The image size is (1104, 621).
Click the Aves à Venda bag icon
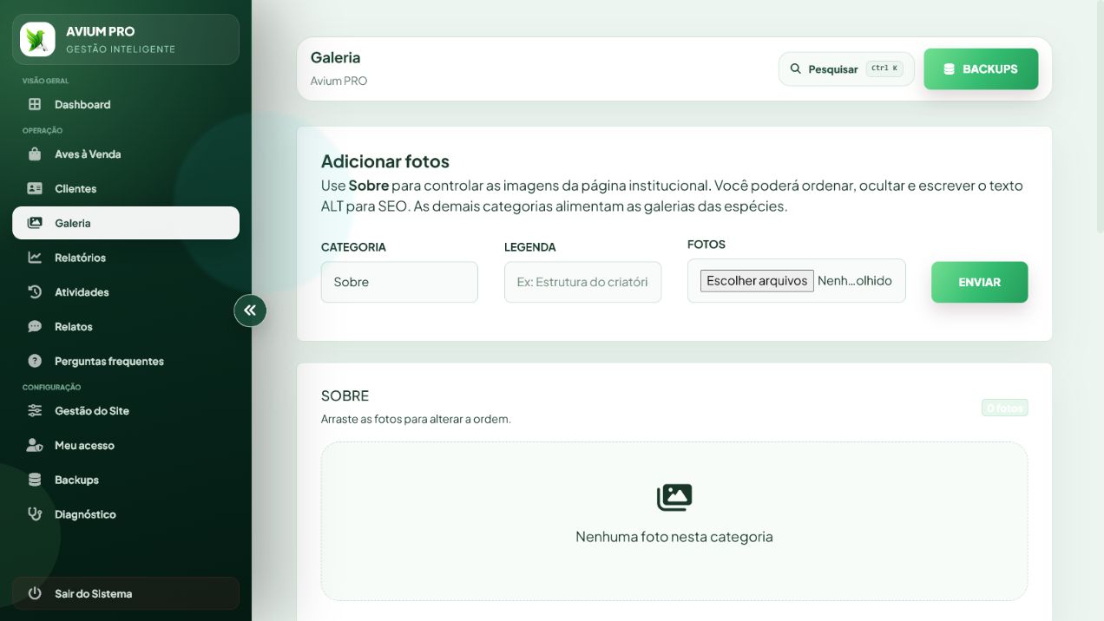(35, 154)
